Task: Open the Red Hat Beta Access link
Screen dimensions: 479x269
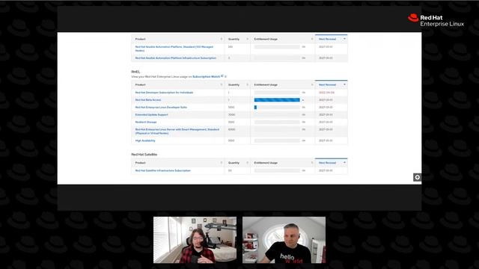Action: [x=148, y=100]
